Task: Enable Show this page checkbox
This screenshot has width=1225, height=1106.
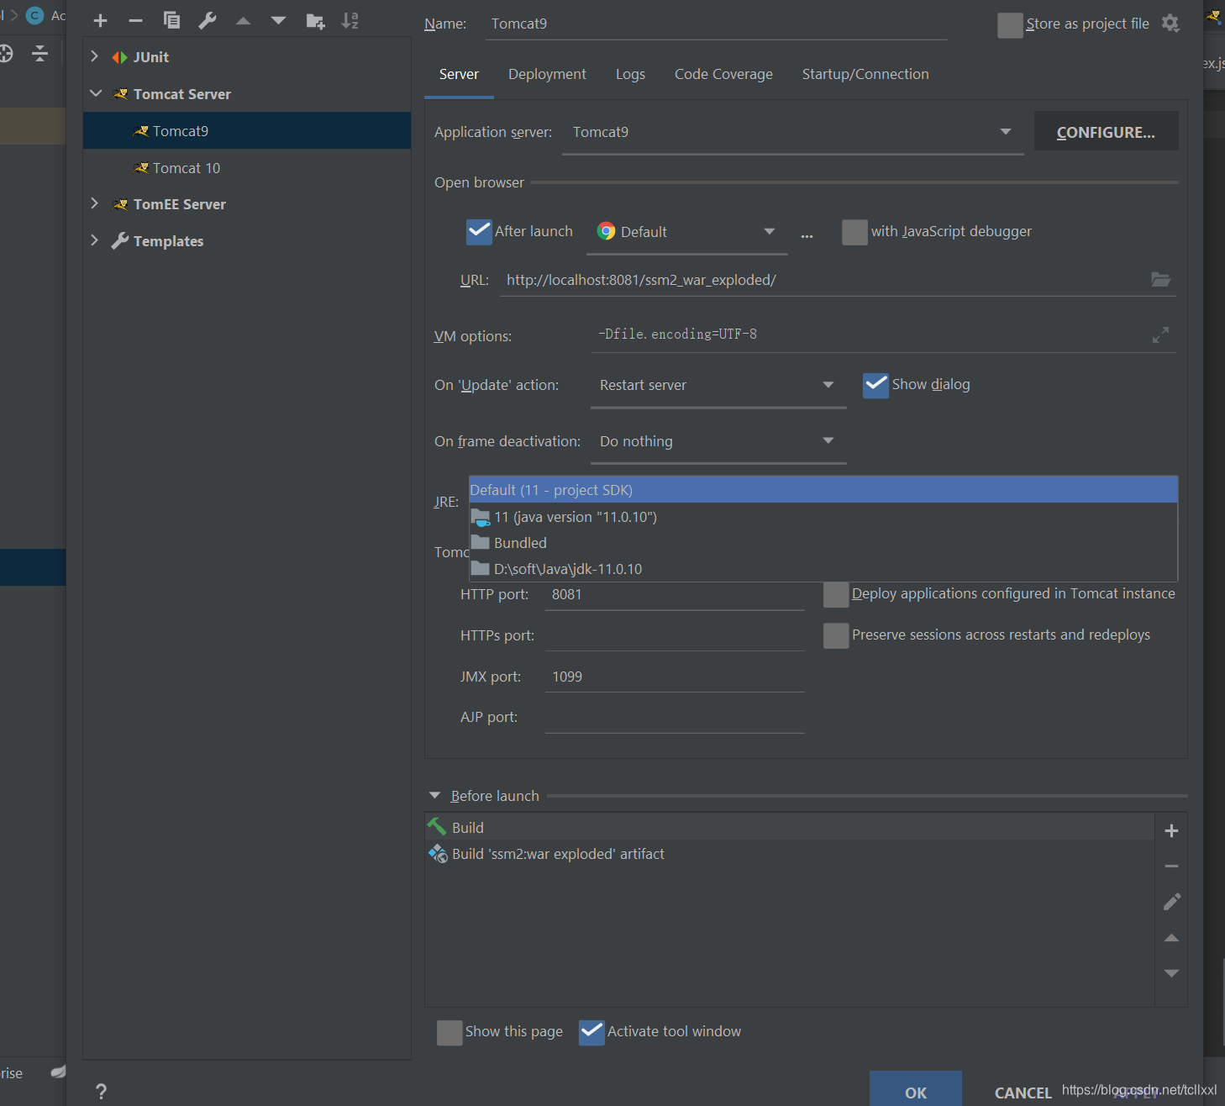Action: [x=450, y=1033]
